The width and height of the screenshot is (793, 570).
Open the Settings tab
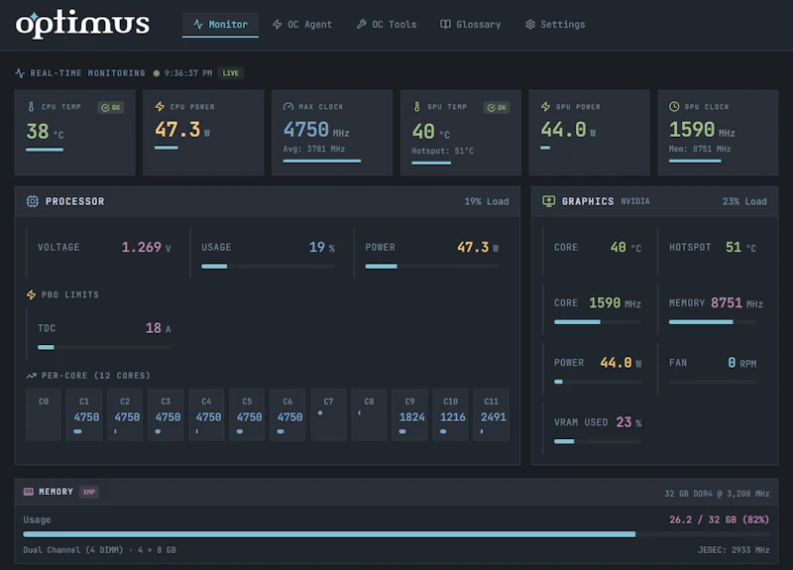tap(555, 24)
